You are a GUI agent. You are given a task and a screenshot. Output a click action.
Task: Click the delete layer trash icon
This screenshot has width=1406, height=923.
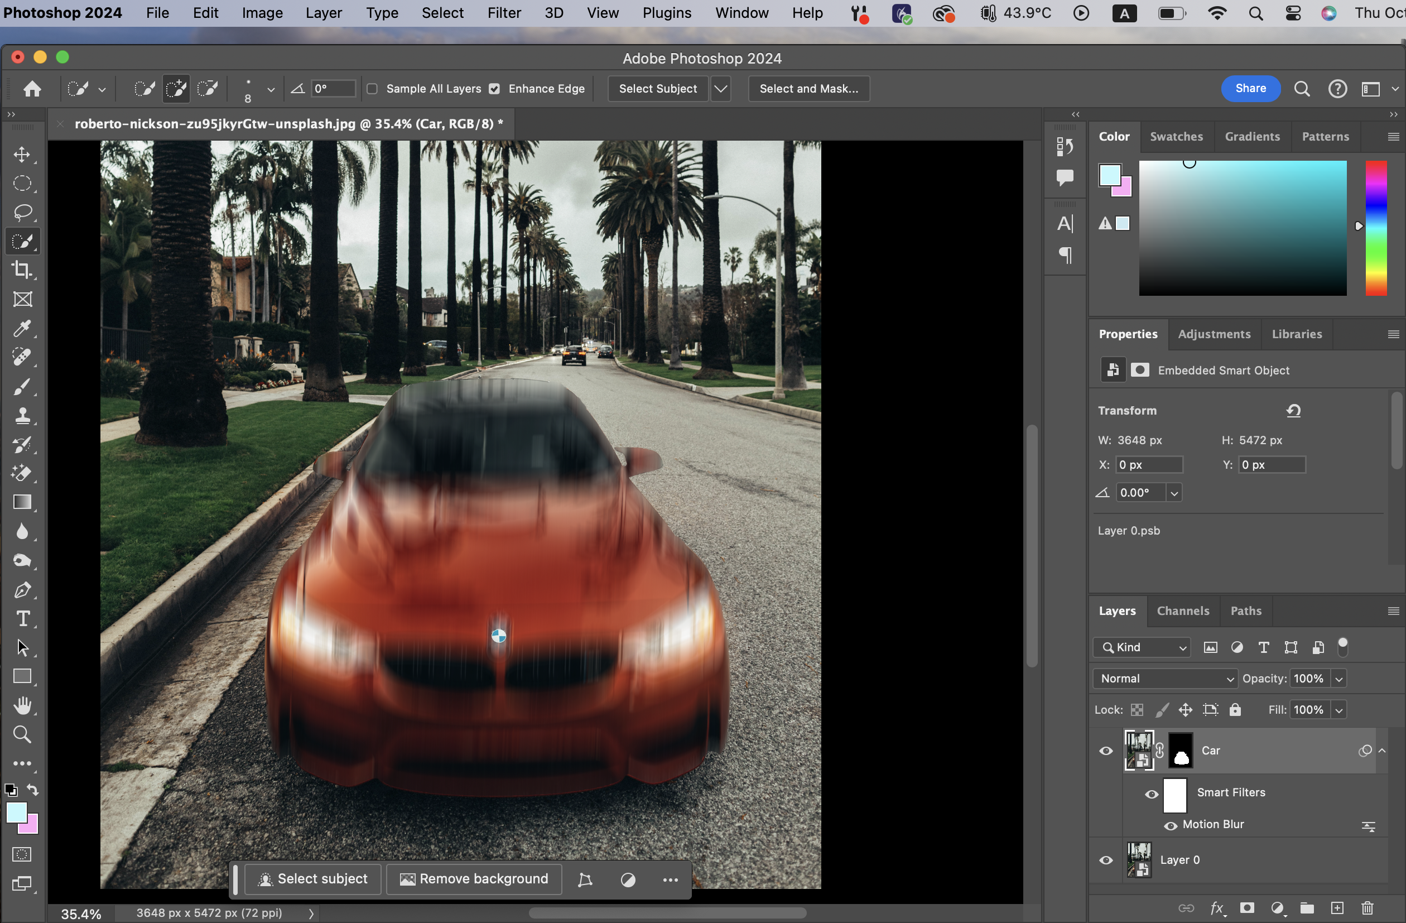[x=1368, y=908]
